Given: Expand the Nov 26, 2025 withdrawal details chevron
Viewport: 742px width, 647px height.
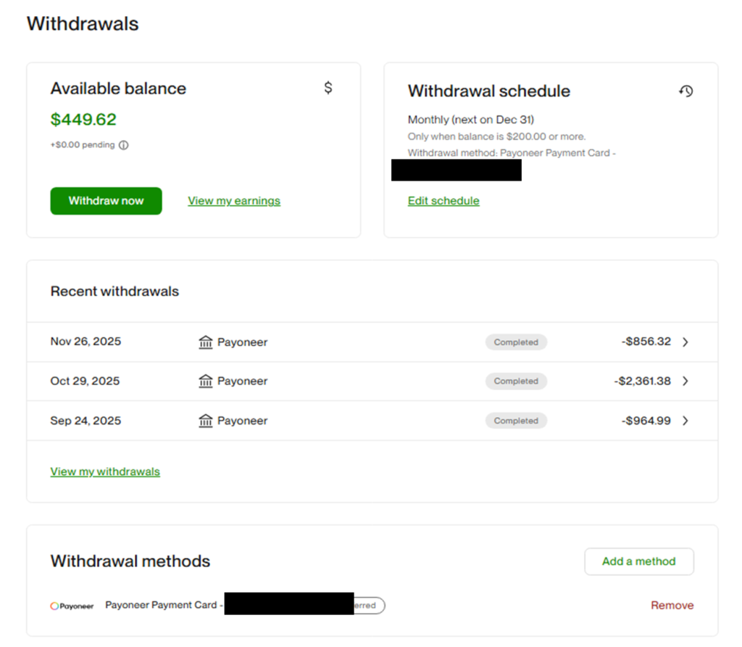Looking at the screenshot, I should coord(685,342).
